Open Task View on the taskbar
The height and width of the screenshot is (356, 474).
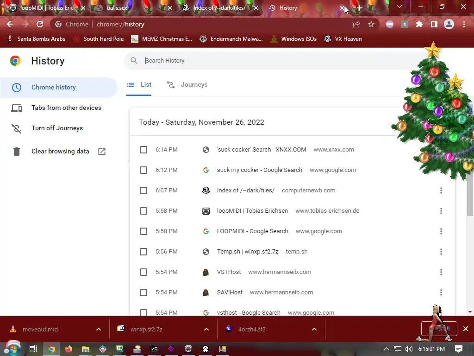pyautogui.click(x=33, y=349)
